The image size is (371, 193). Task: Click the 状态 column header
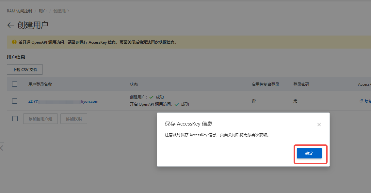point(134,84)
